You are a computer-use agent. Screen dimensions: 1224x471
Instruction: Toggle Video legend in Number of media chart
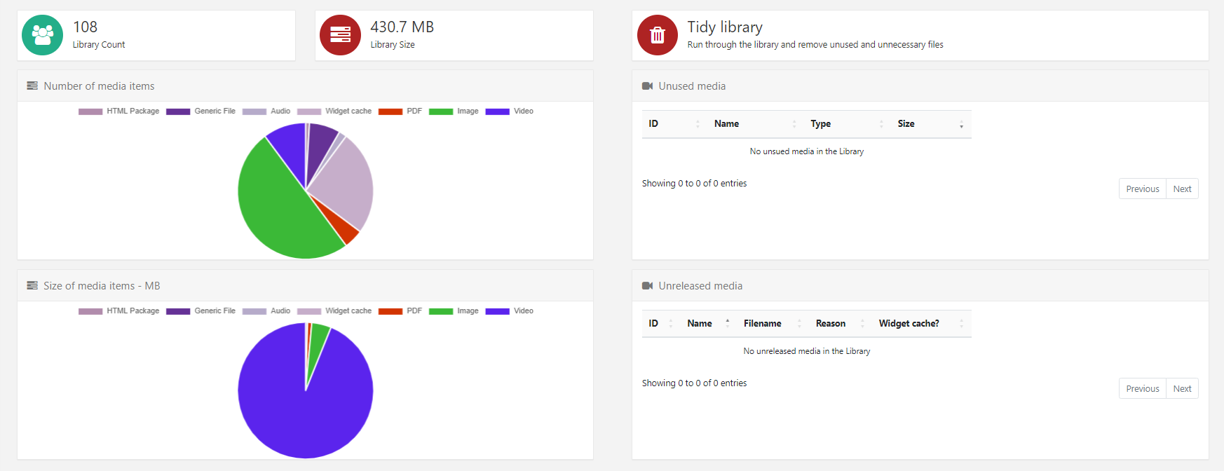coord(509,111)
